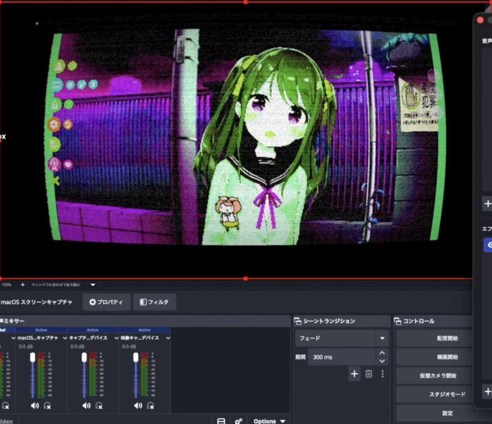
Task: Click the pink broadcast antenna icon in preview
Action: click(54, 164)
